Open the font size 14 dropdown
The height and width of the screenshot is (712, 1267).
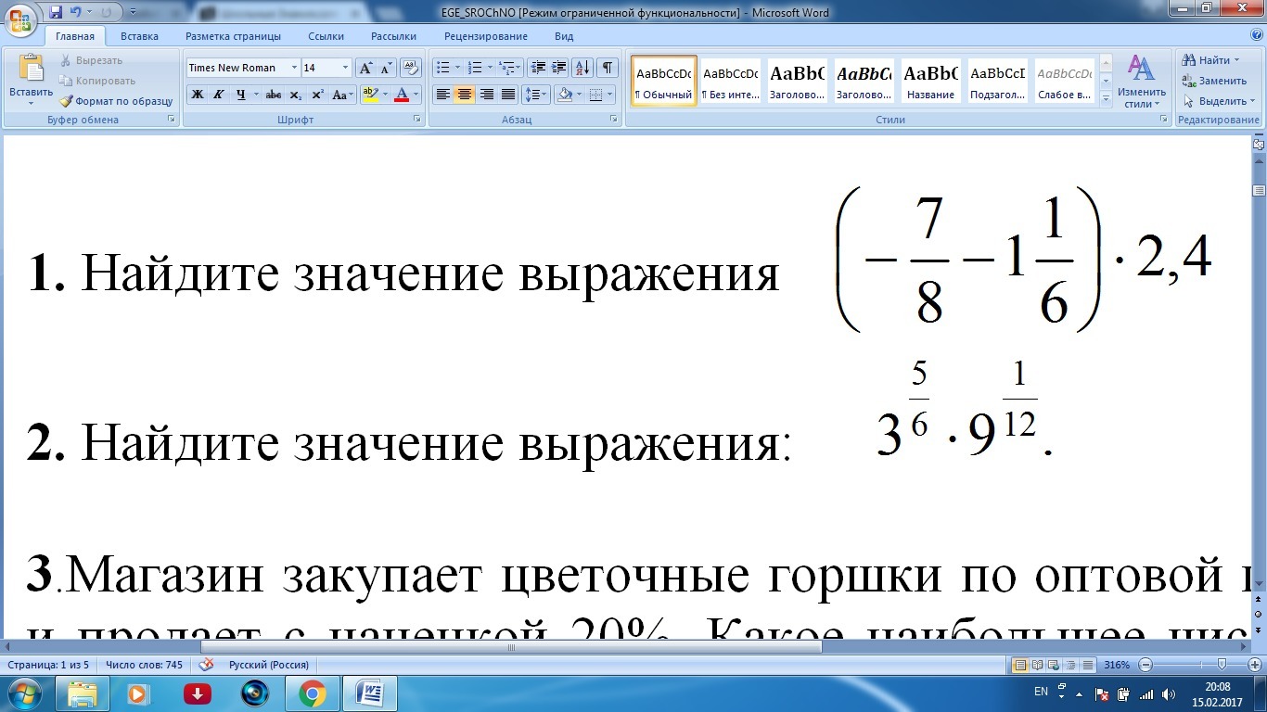346,68
